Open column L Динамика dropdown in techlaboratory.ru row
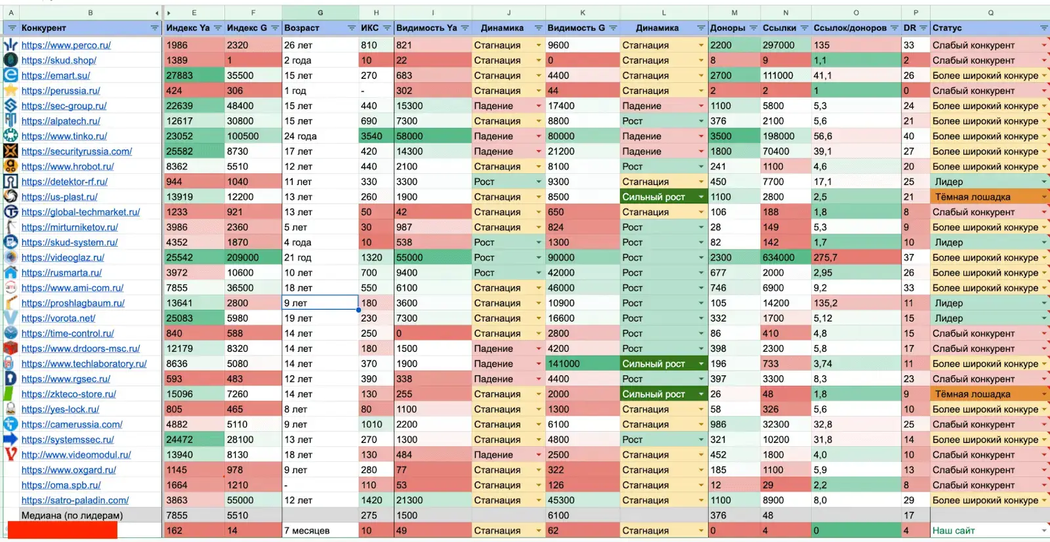Image resolution: width=1050 pixels, height=542 pixels. 701,364
